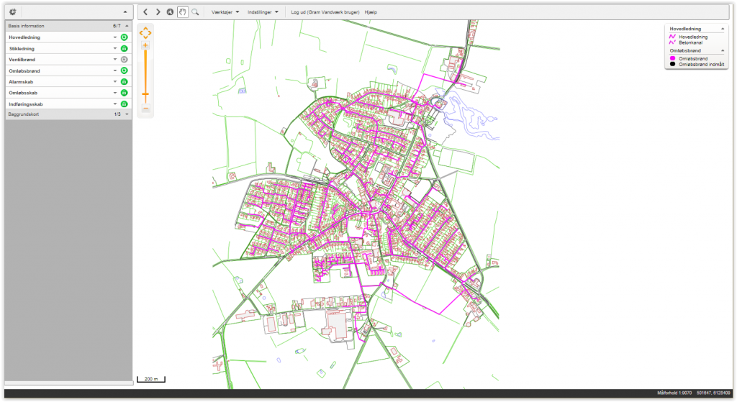The width and height of the screenshot is (737, 402).
Task: Open the Værktøjer menu
Action: pyautogui.click(x=225, y=12)
